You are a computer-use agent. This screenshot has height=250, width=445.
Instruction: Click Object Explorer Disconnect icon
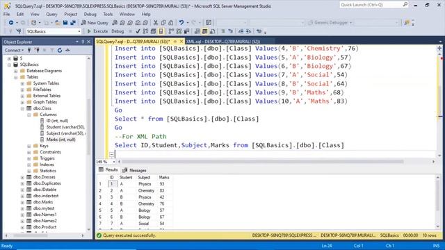click(x=37, y=50)
